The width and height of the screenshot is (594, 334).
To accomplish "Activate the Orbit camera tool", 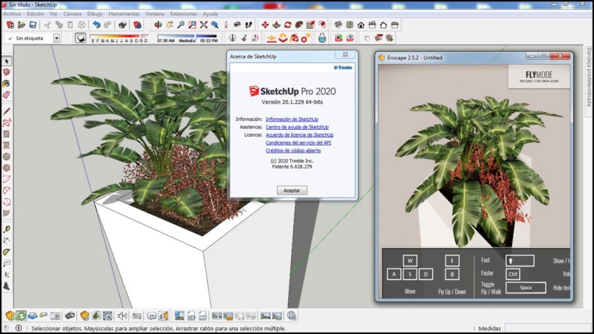I will [x=158, y=25].
